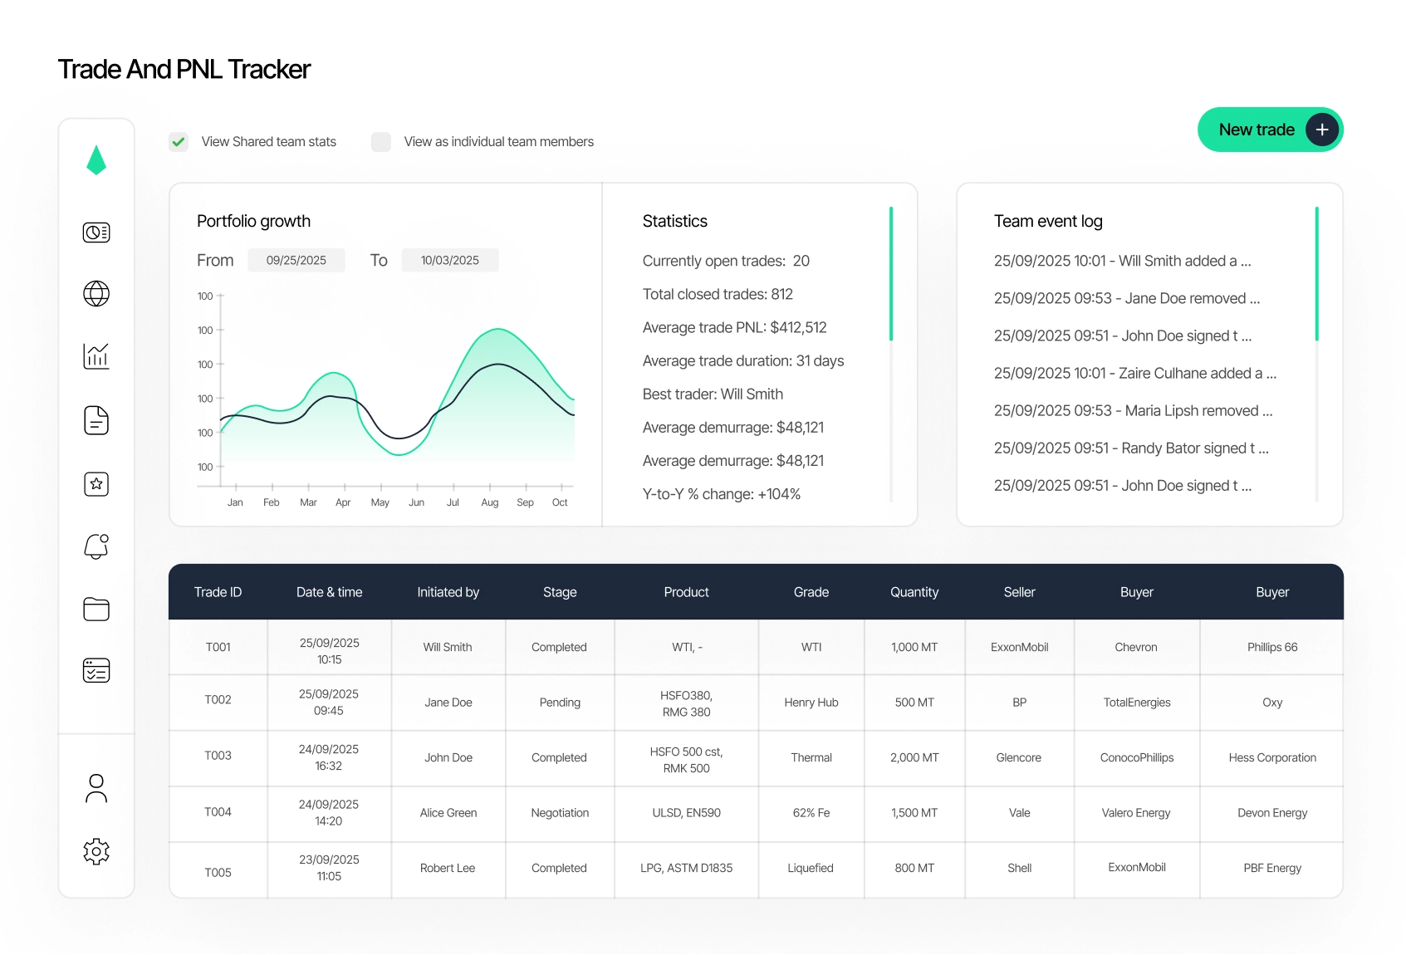Select the time report clock icon

tap(96, 233)
